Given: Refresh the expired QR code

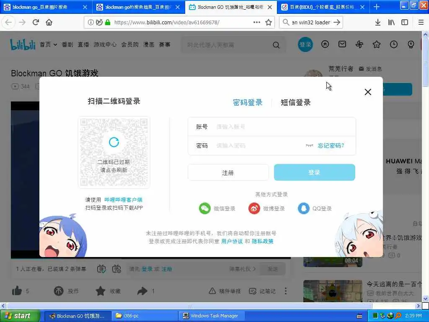Looking at the screenshot, I should point(114,142).
